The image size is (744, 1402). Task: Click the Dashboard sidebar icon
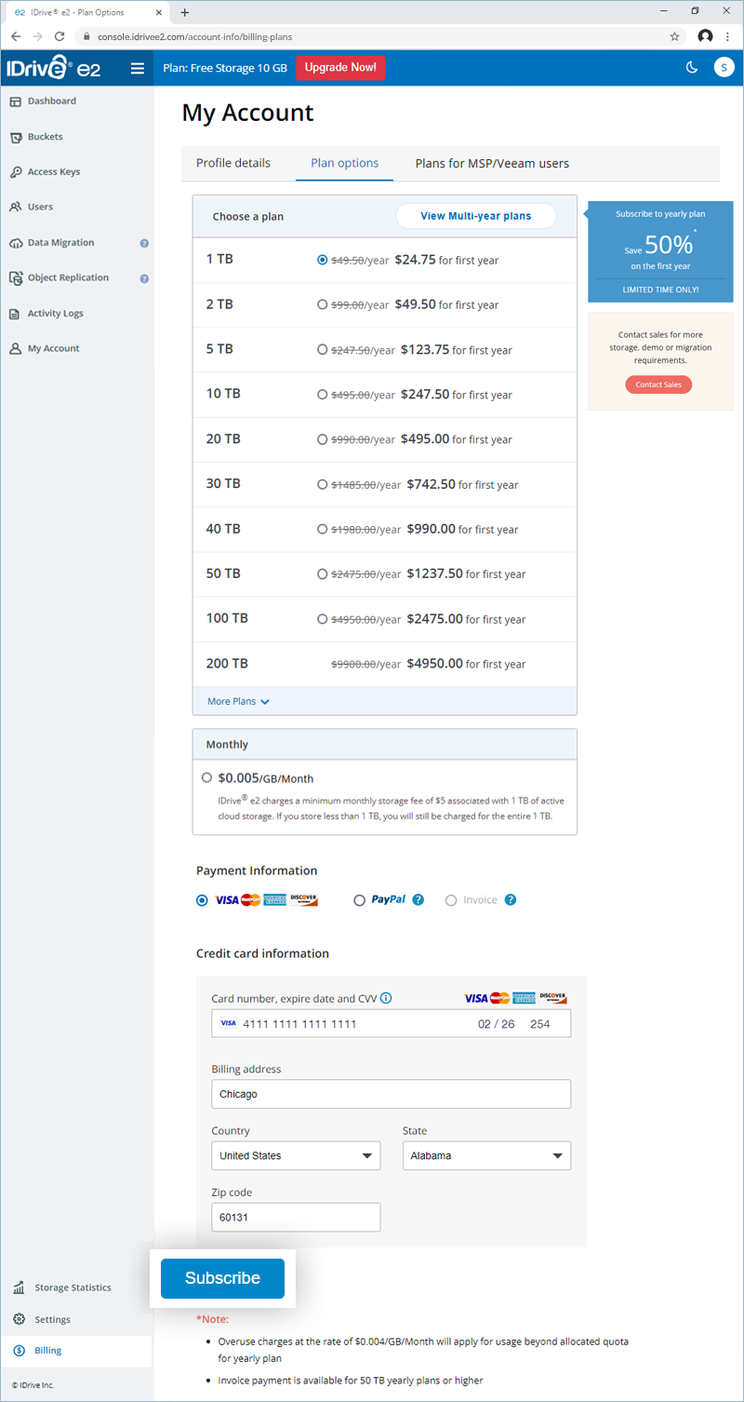click(x=16, y=101)
